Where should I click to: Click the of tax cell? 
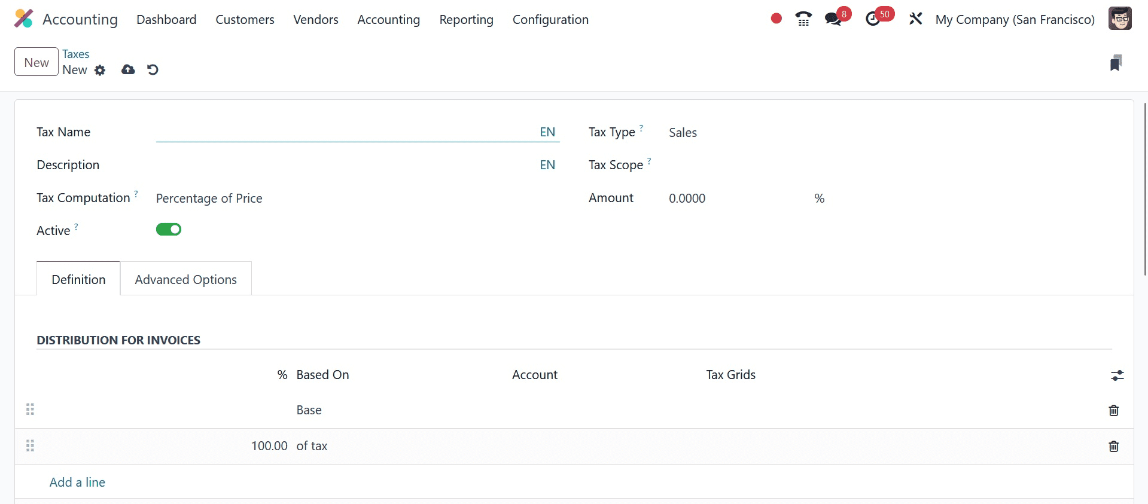(312, 446)
